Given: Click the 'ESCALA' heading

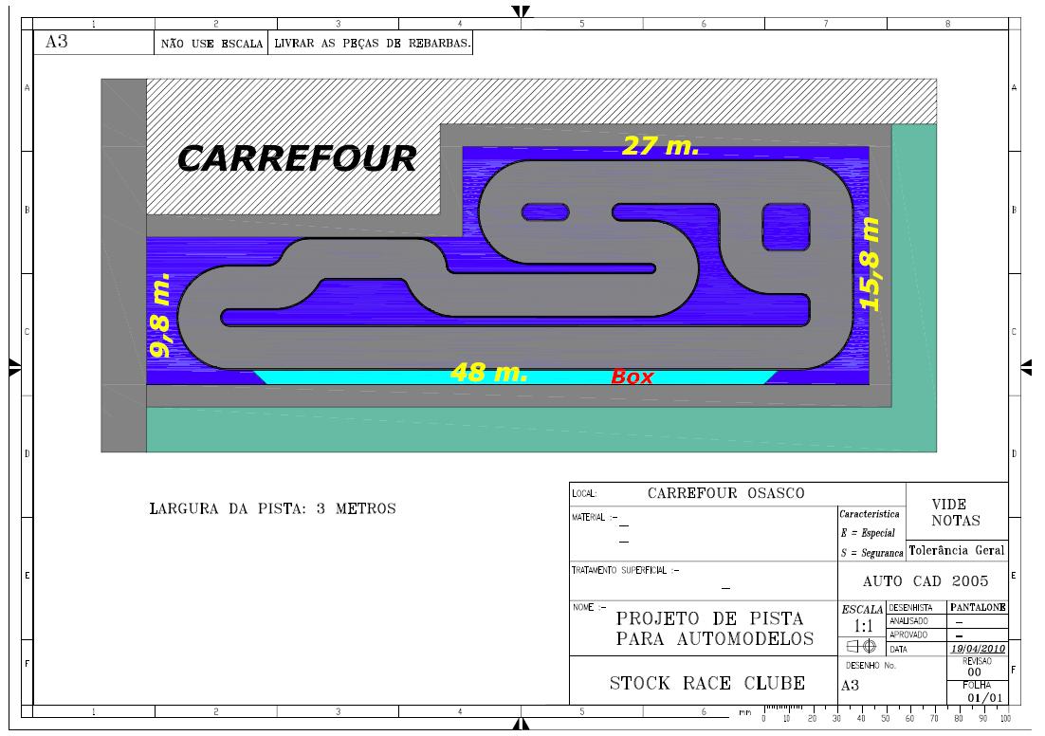Looking at the screenshot, I should 862,609.
